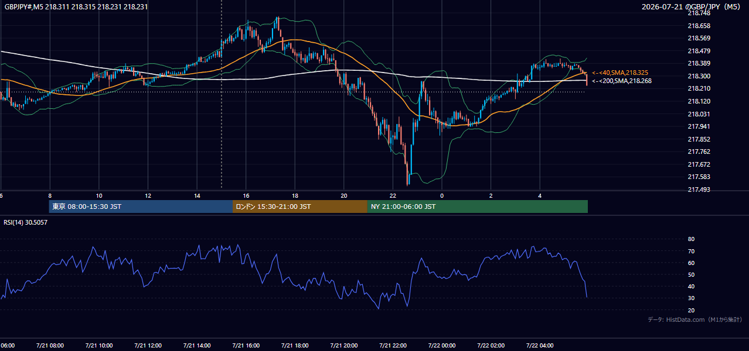Image resolution: width=749 pixels, height=351 pixels.
Task: Click price axis value 218.479
Action: tap(698, 51)
